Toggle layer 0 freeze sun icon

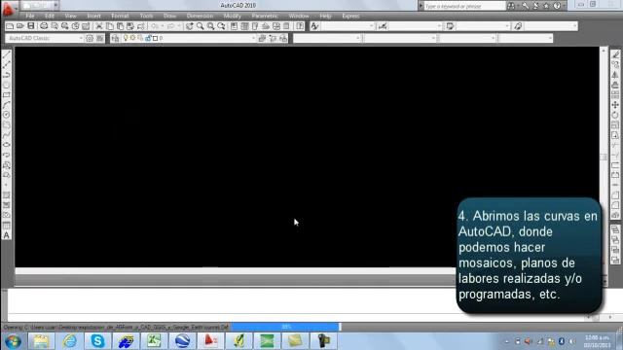point(132,38)
